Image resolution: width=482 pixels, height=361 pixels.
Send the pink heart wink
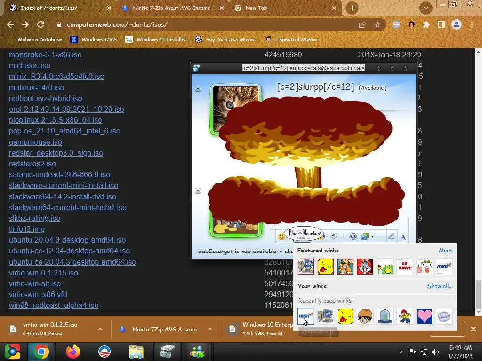(425, 316)
